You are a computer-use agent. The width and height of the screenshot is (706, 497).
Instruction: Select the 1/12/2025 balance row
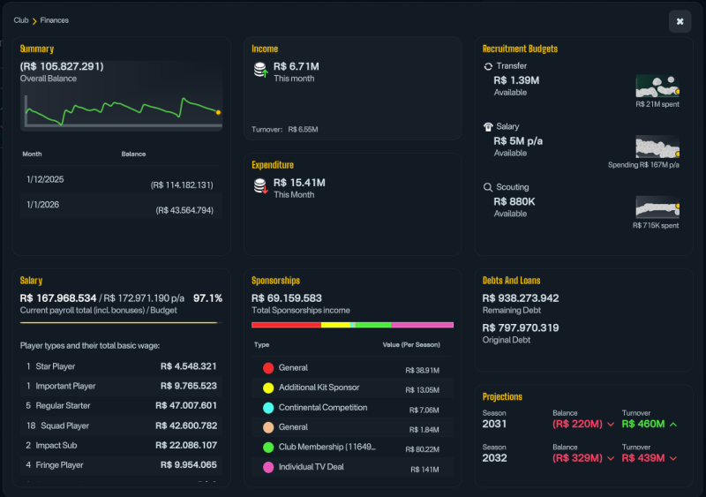point(121,180)
